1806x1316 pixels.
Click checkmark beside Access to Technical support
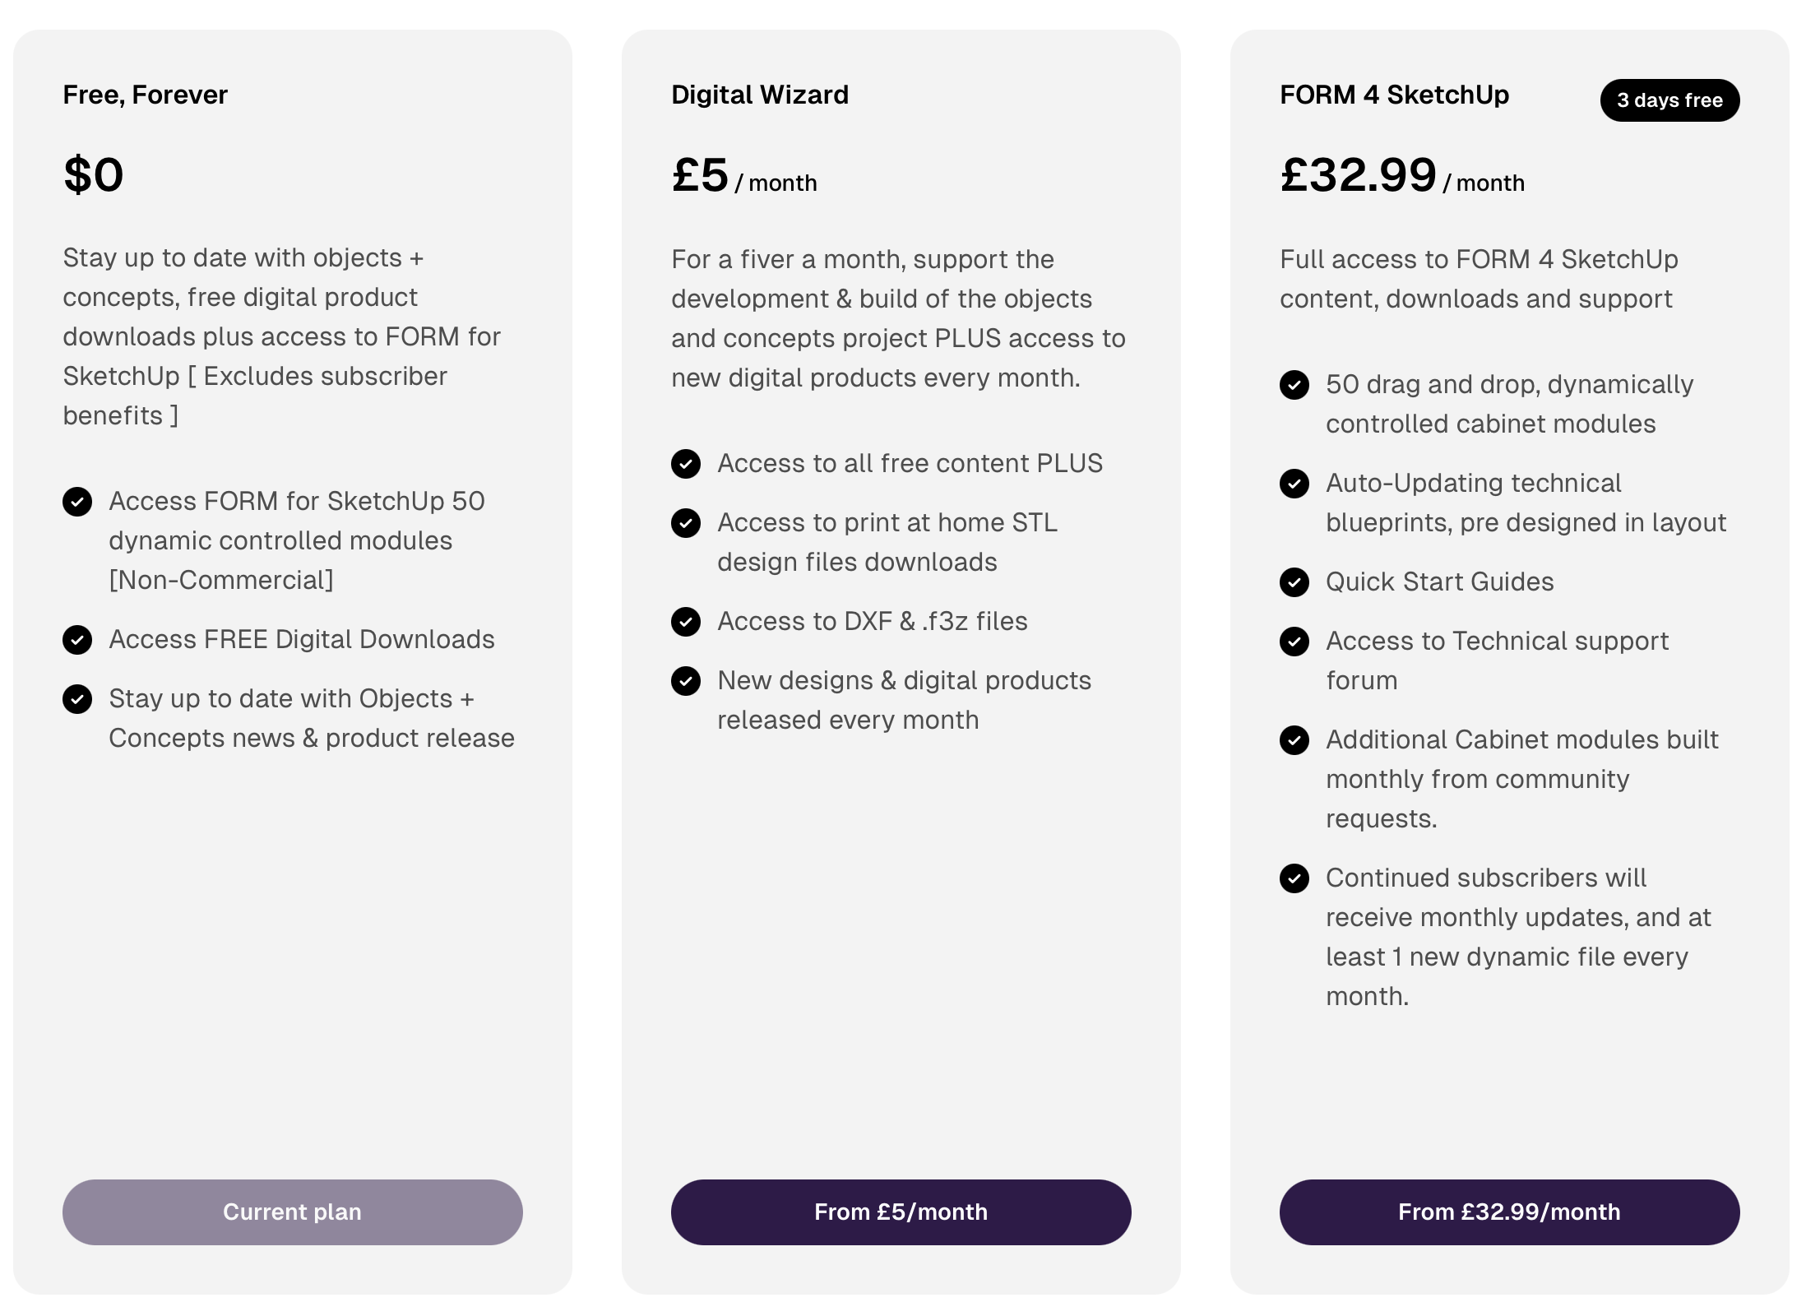point(1294,641)
